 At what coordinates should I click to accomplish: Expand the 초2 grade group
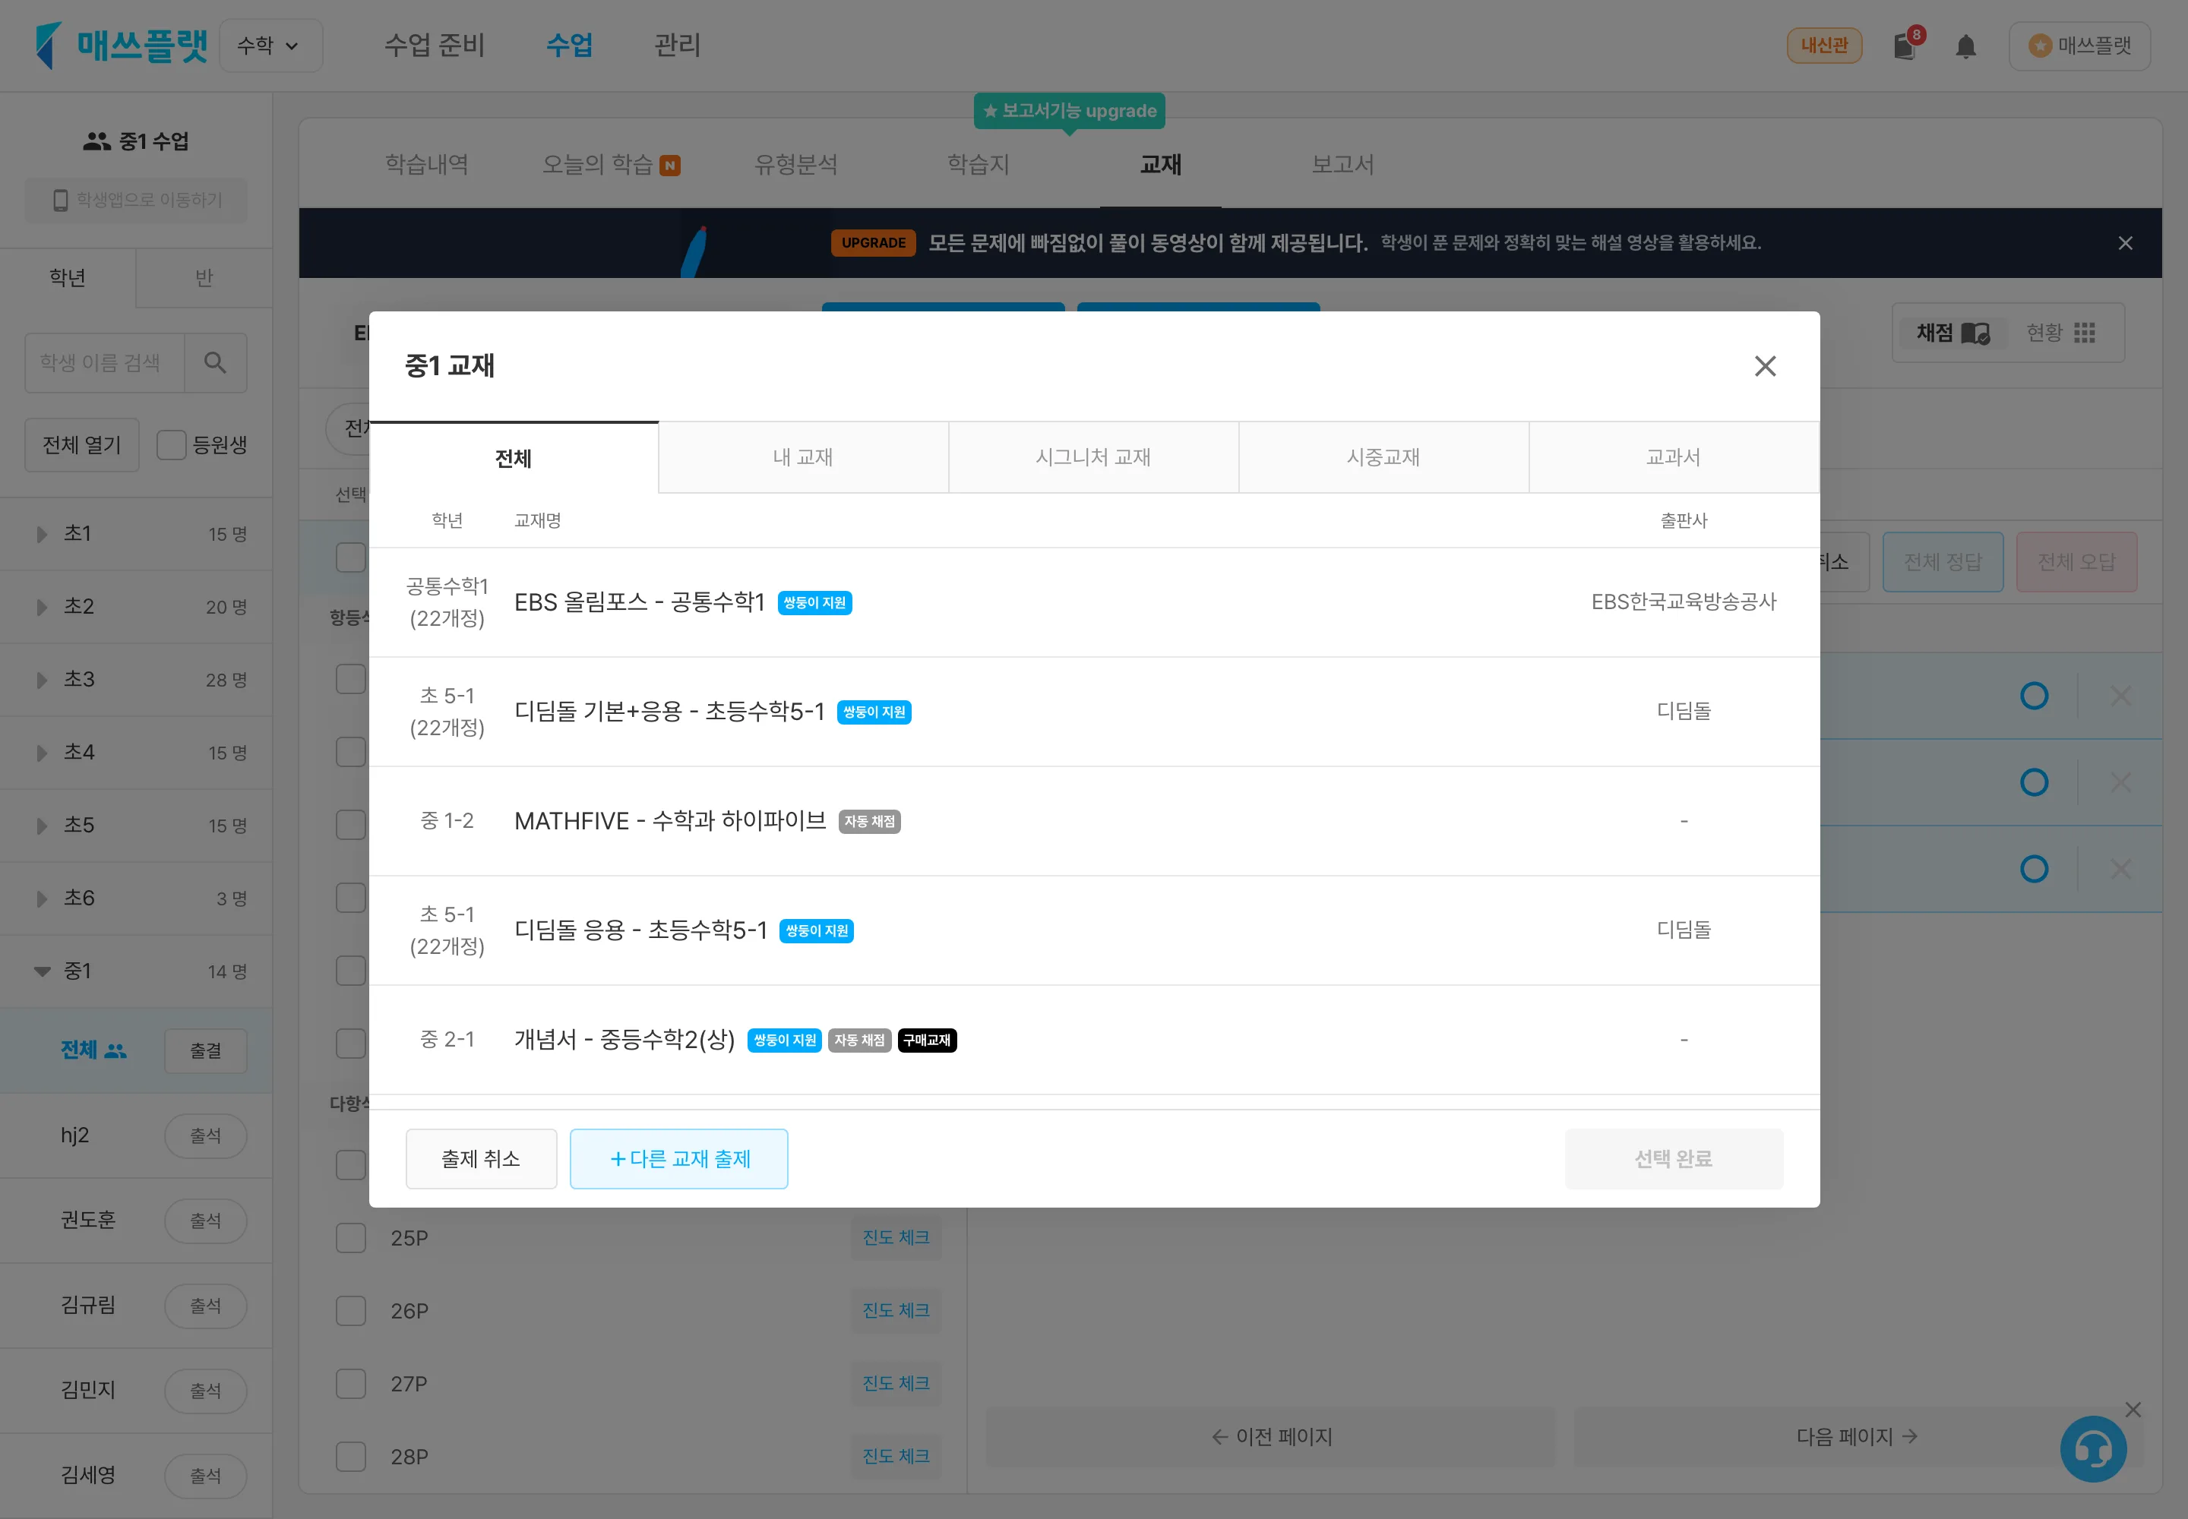[42, 607]
